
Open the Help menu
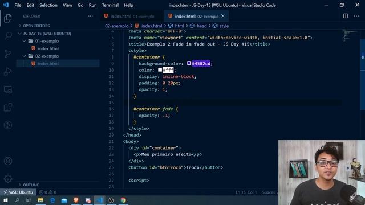click(x=128, y=5)
